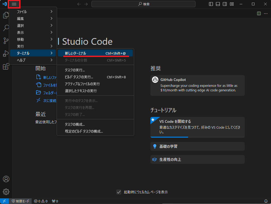Viewport: 271px width, 204px height.
Task: Open the hamburger application menu
Action: pyautogui.click(x=14, y=4)
